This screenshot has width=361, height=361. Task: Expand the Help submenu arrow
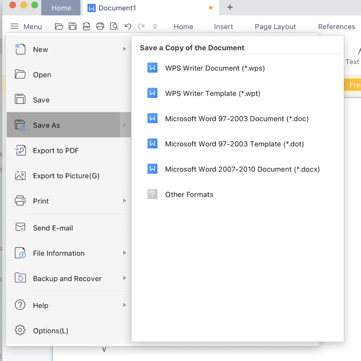pyautogui.click(x=125, y=305)
